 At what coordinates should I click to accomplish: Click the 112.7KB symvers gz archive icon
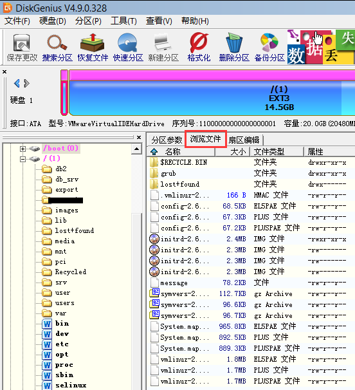tap(154, 293)
